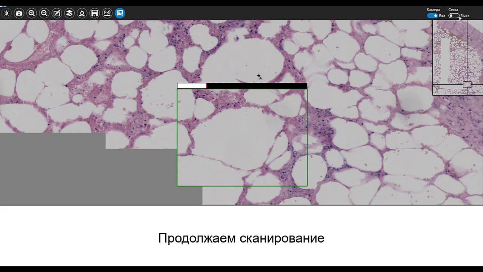This screenshot has width=483, height=272.
Task: Click the rotate and reset scan icon
Action: point(82,13)
